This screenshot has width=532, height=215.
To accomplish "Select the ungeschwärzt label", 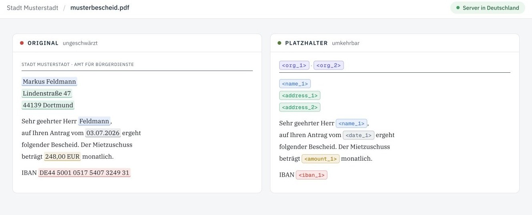I will point(80,43).
